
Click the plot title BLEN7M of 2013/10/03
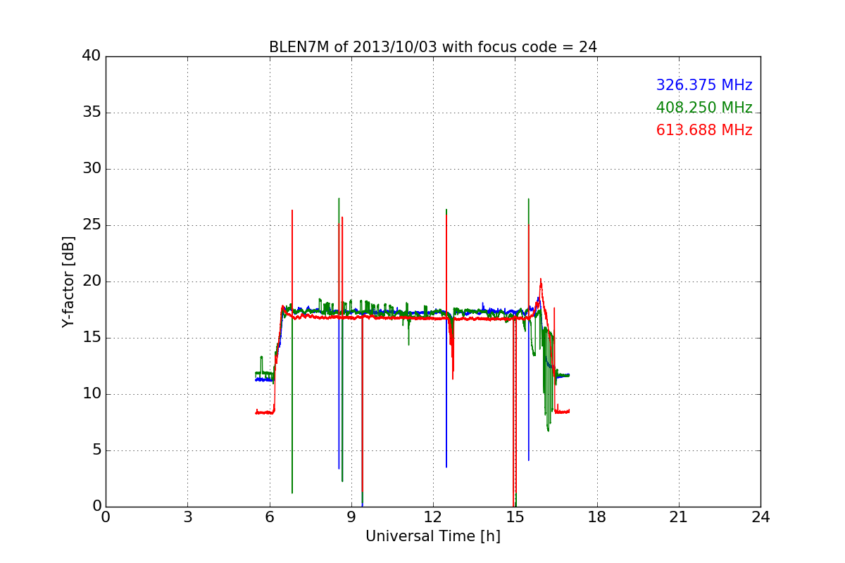click(432, 47)
